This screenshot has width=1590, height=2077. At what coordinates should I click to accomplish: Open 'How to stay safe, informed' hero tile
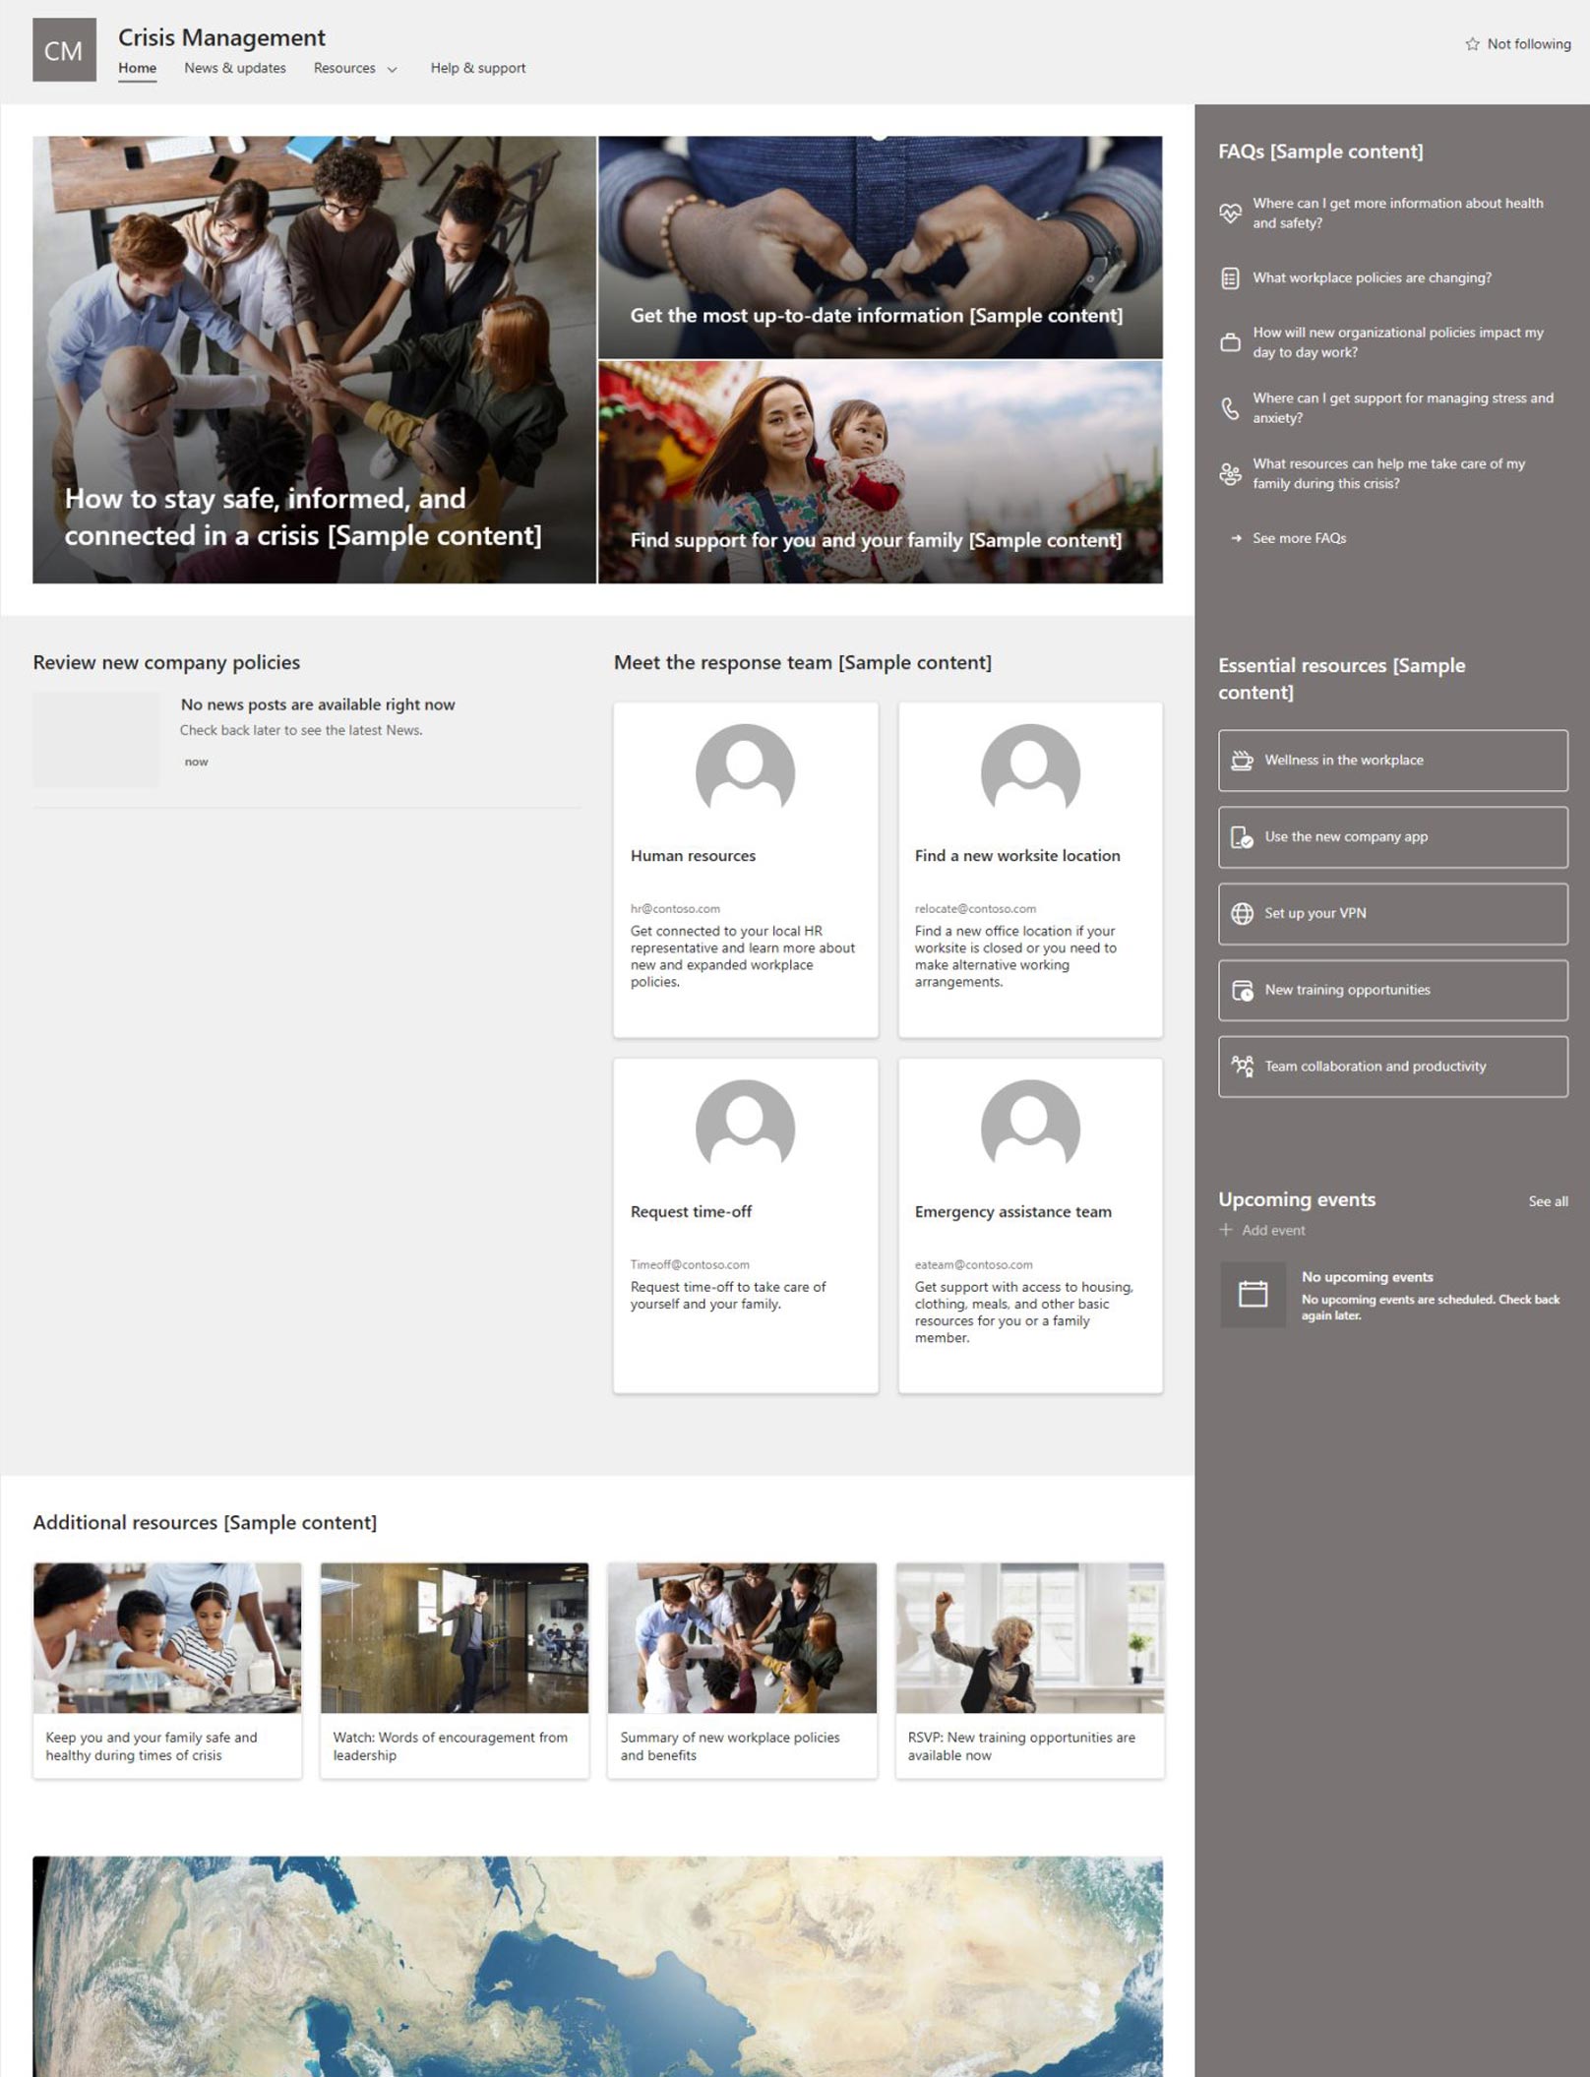[314, 359]
